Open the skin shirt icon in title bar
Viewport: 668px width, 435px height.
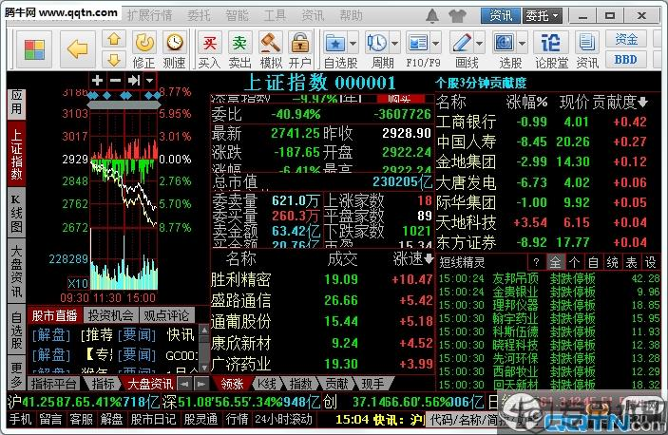tap(458, 16)
